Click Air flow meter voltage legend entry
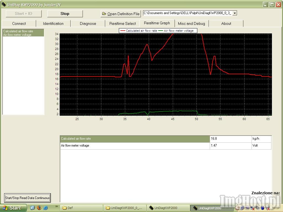The image size is (283, 212). 176,31
